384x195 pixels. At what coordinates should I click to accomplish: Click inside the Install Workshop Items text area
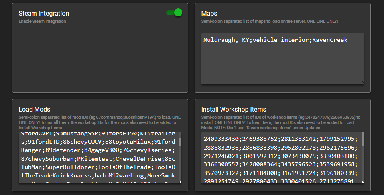point(283,158)
